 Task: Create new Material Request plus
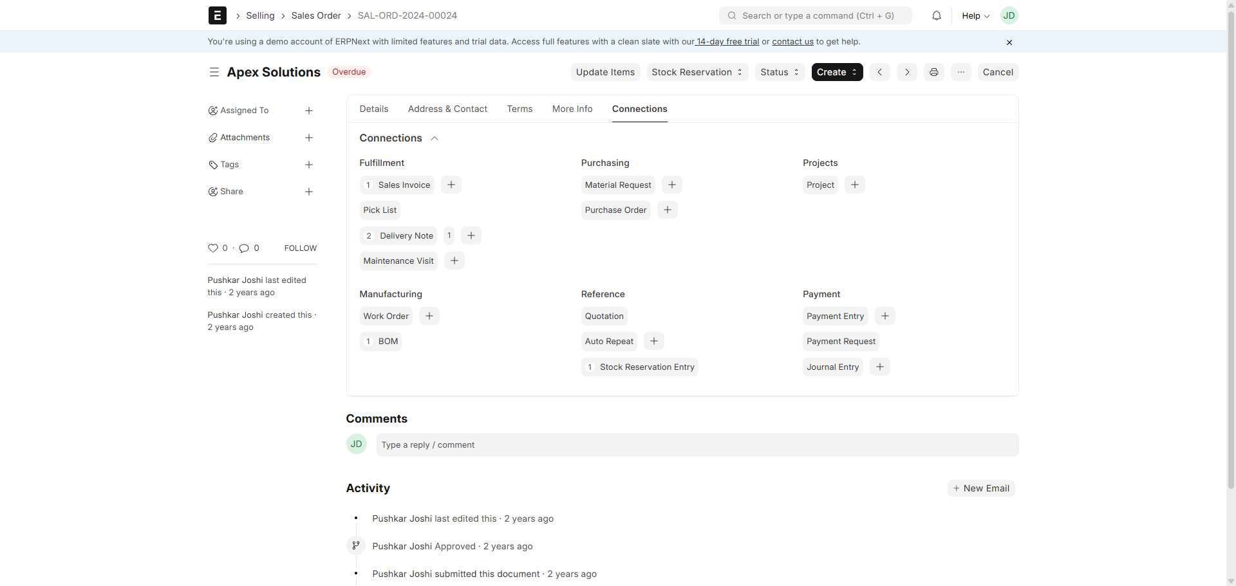672,185
